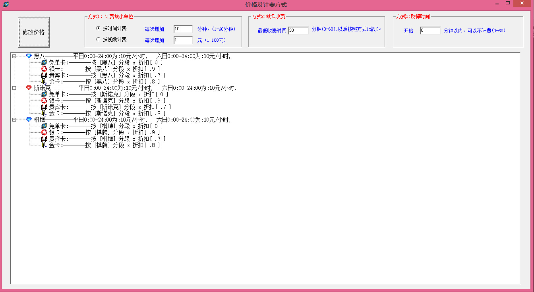Click 银卡 icon under 黑八
The width and height of the screenshot is (534, 292).
click(44, 69)
